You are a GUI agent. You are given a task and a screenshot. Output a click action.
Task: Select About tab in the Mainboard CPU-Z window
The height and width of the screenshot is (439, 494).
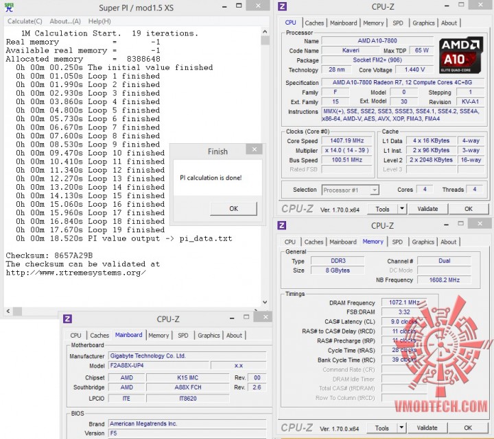pos(234,335)
